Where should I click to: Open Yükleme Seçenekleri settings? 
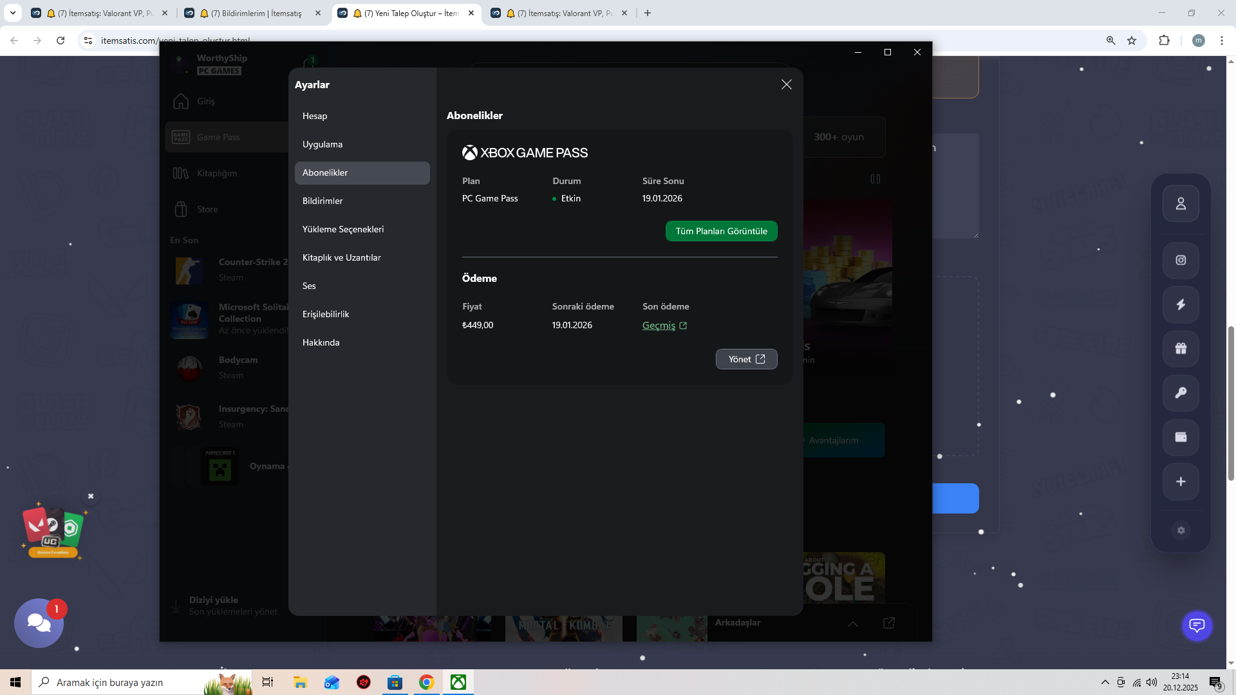tap(362, 229)
